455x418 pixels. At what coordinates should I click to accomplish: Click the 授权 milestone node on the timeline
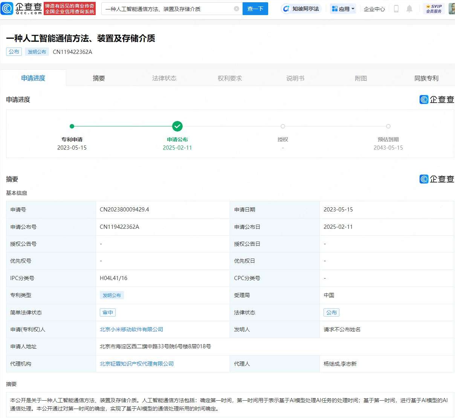[x=283, y=126]
